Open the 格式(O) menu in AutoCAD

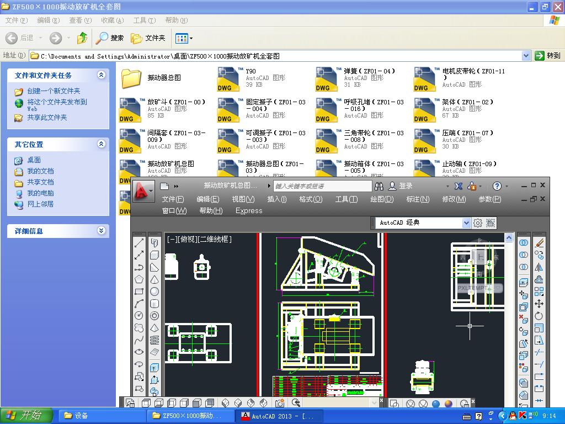point(311,199)
